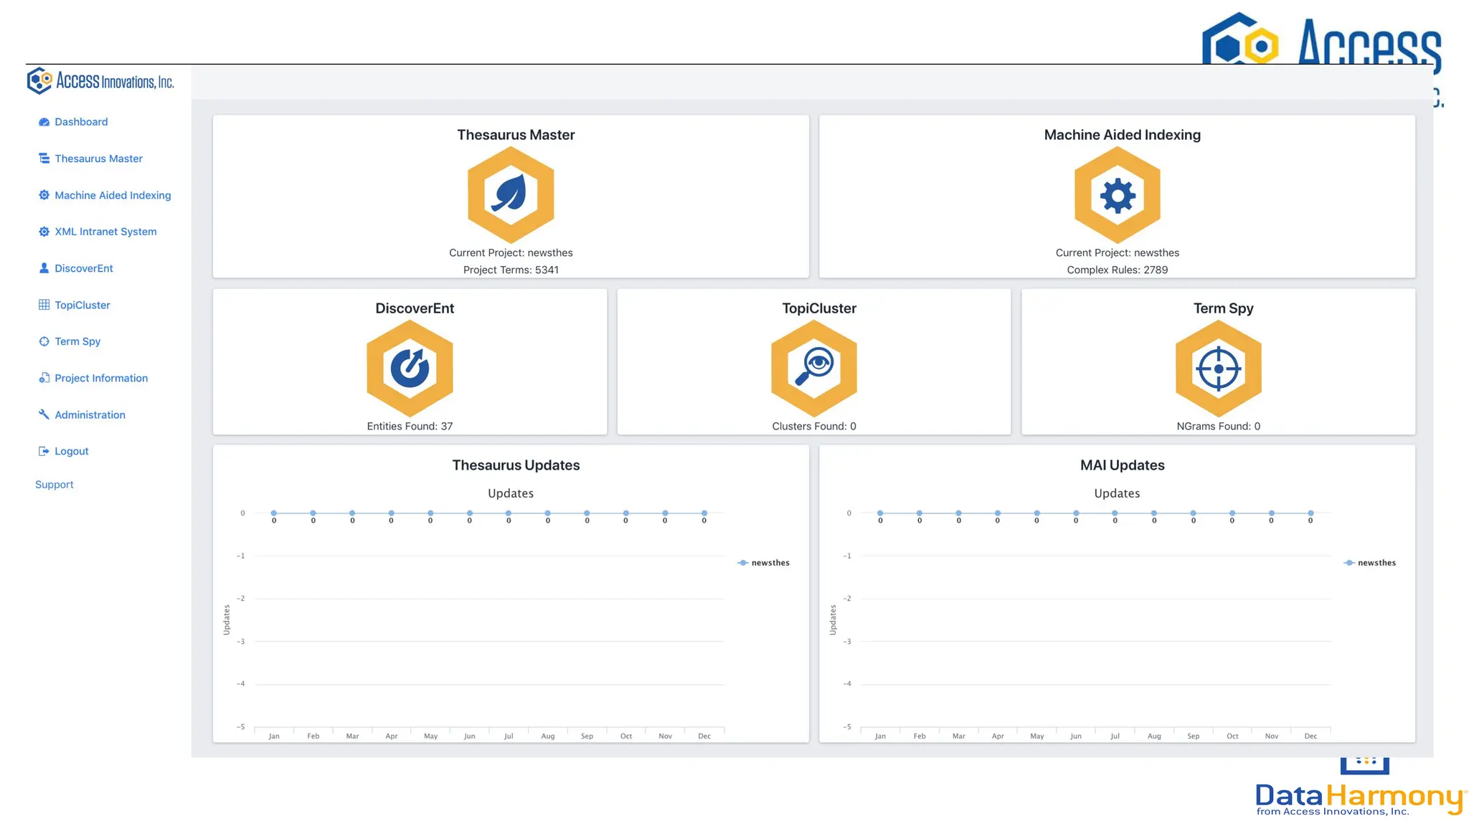Open the DiscoverEnt hexagon icon card

(410, 369)
